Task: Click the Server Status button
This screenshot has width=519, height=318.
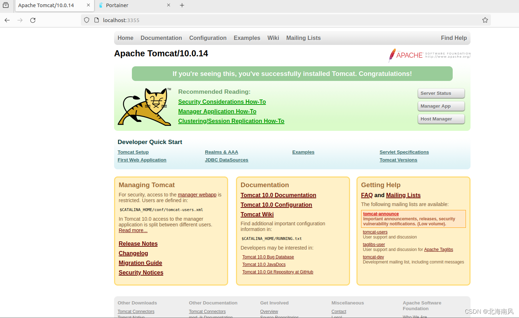Action: 441,93
